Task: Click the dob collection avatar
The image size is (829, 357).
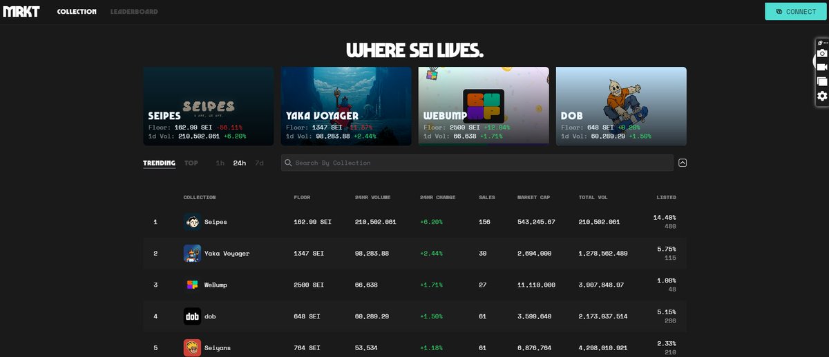Action: [x=192, y=316]
